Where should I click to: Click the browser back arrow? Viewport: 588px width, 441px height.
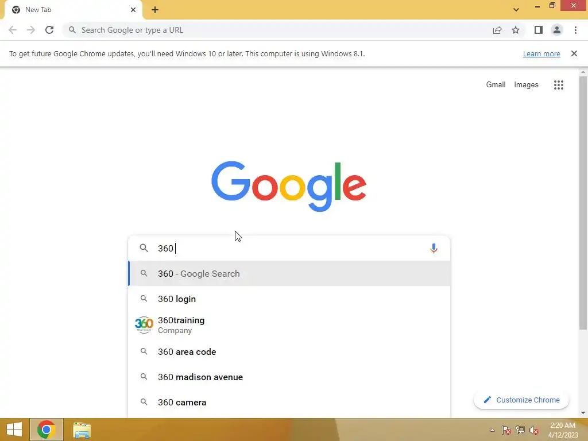point(13,30)
